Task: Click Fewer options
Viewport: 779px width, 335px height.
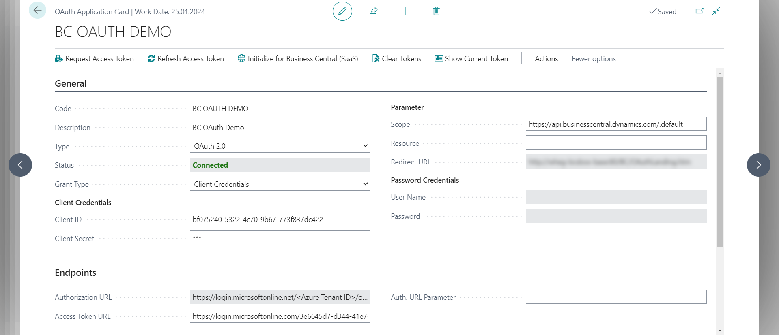Action: click(594, 59)
